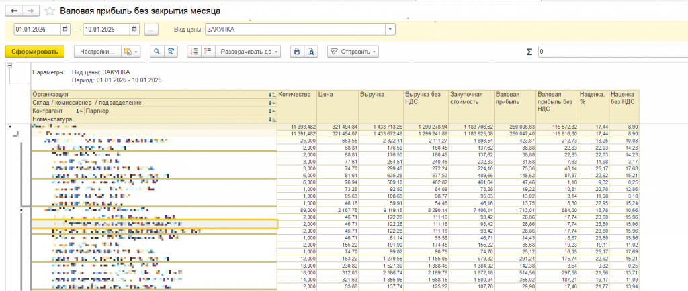Open report variants dropdown next to Настройки
The image size is (688, 291).
tap(131, 52)
